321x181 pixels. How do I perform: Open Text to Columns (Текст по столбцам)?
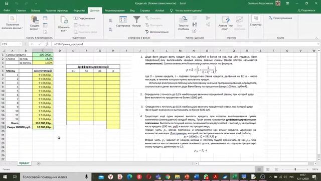click(x=184, y=24)
